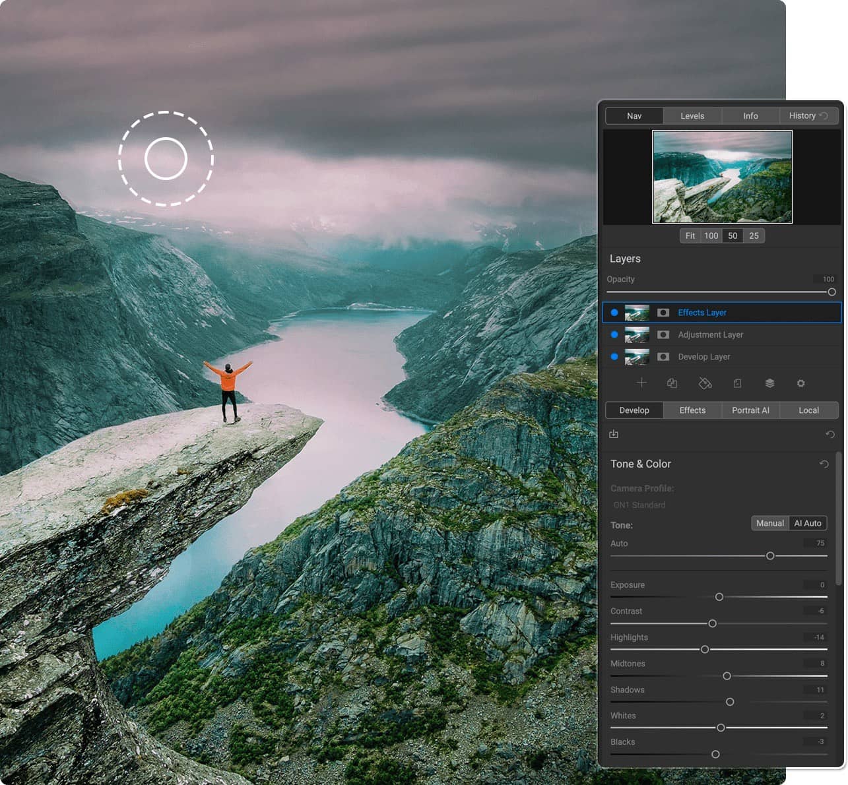Click the Blacks slider handle
The height and width of the screenshot is (785, 848).
[715, 754]
